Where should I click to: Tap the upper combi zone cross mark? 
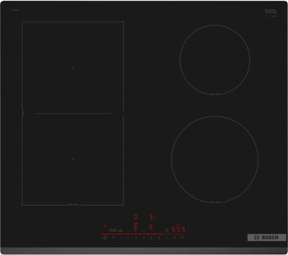click(x=73, y=68)
